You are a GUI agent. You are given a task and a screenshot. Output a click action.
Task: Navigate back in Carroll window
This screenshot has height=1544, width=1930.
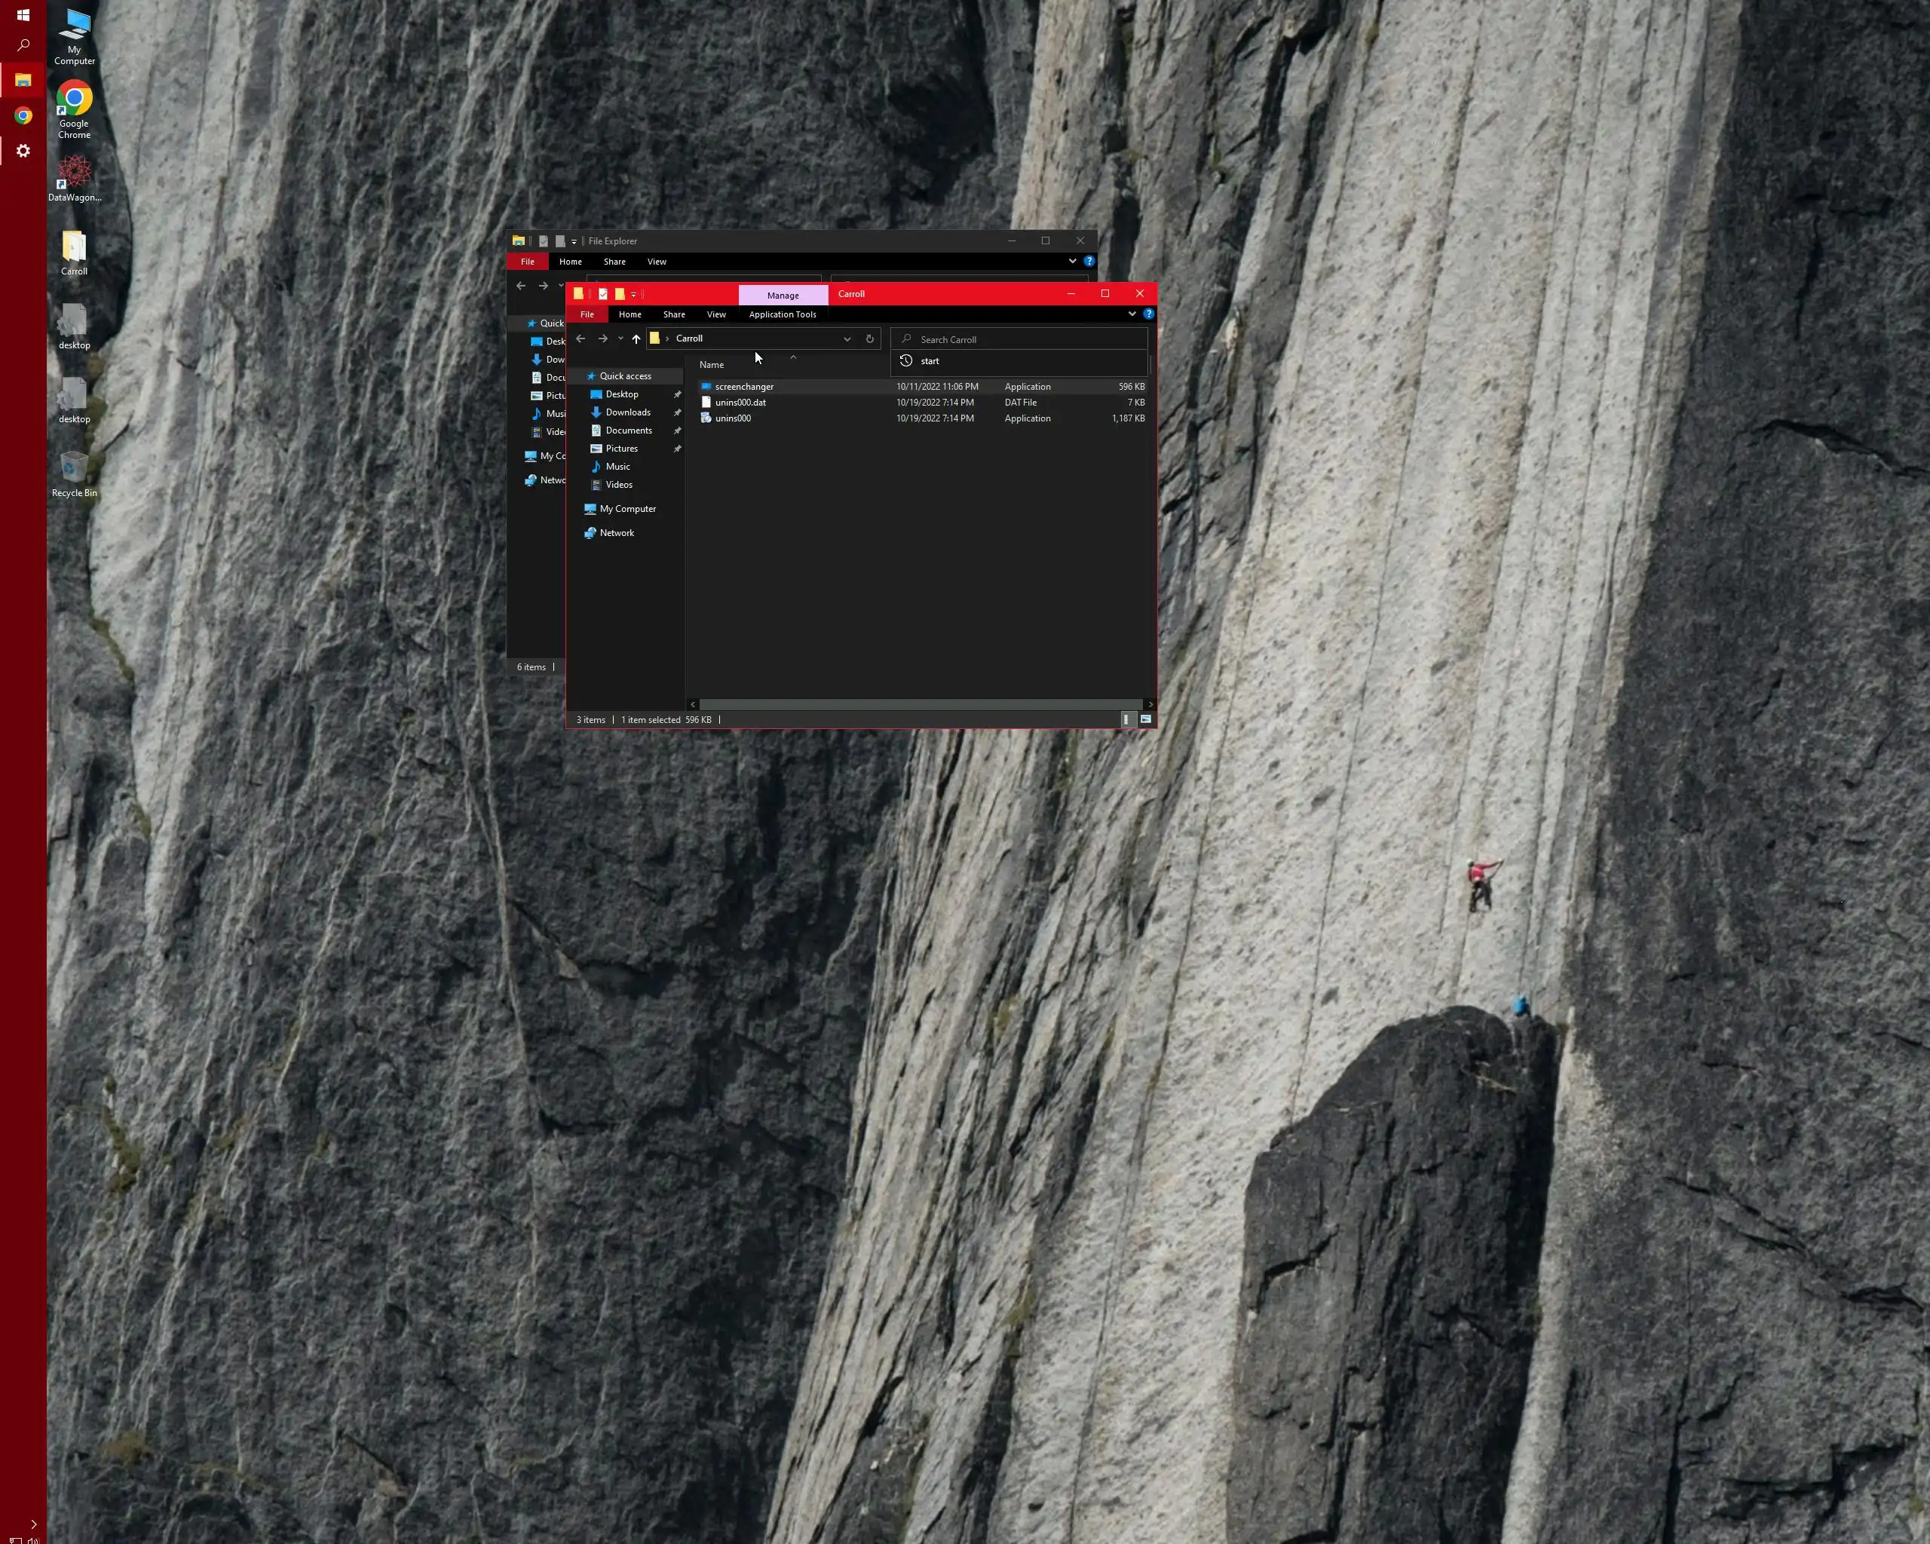[x=580, y=339]
